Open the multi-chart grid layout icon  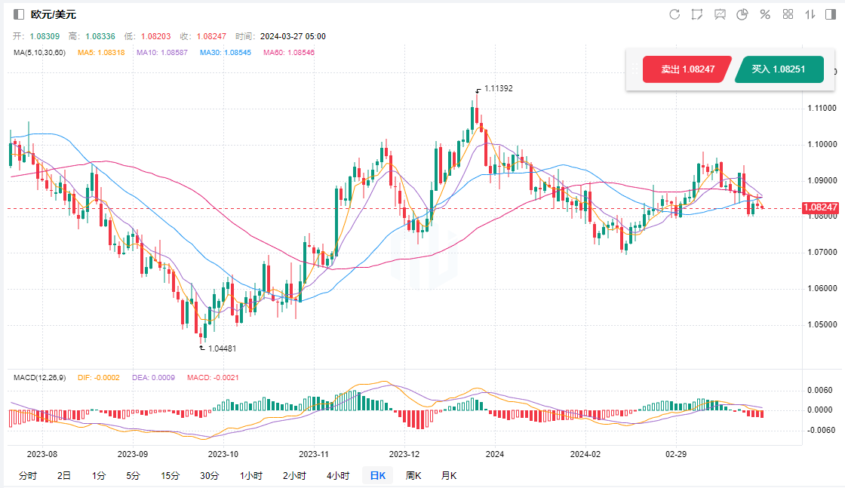[788, 14]
